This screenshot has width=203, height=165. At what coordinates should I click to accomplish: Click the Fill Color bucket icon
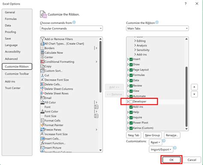(x=42, y=103)
